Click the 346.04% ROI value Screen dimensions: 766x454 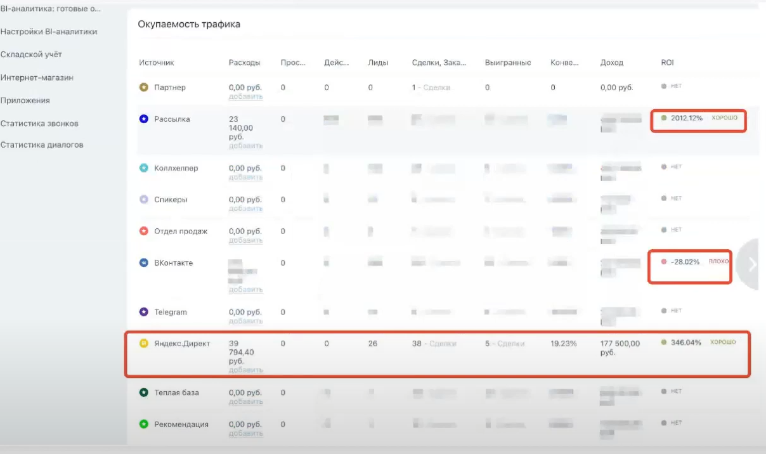click(686, 342)
